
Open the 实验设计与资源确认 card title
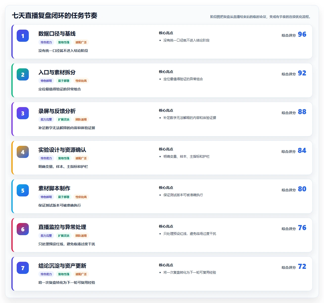coord(62,150)
